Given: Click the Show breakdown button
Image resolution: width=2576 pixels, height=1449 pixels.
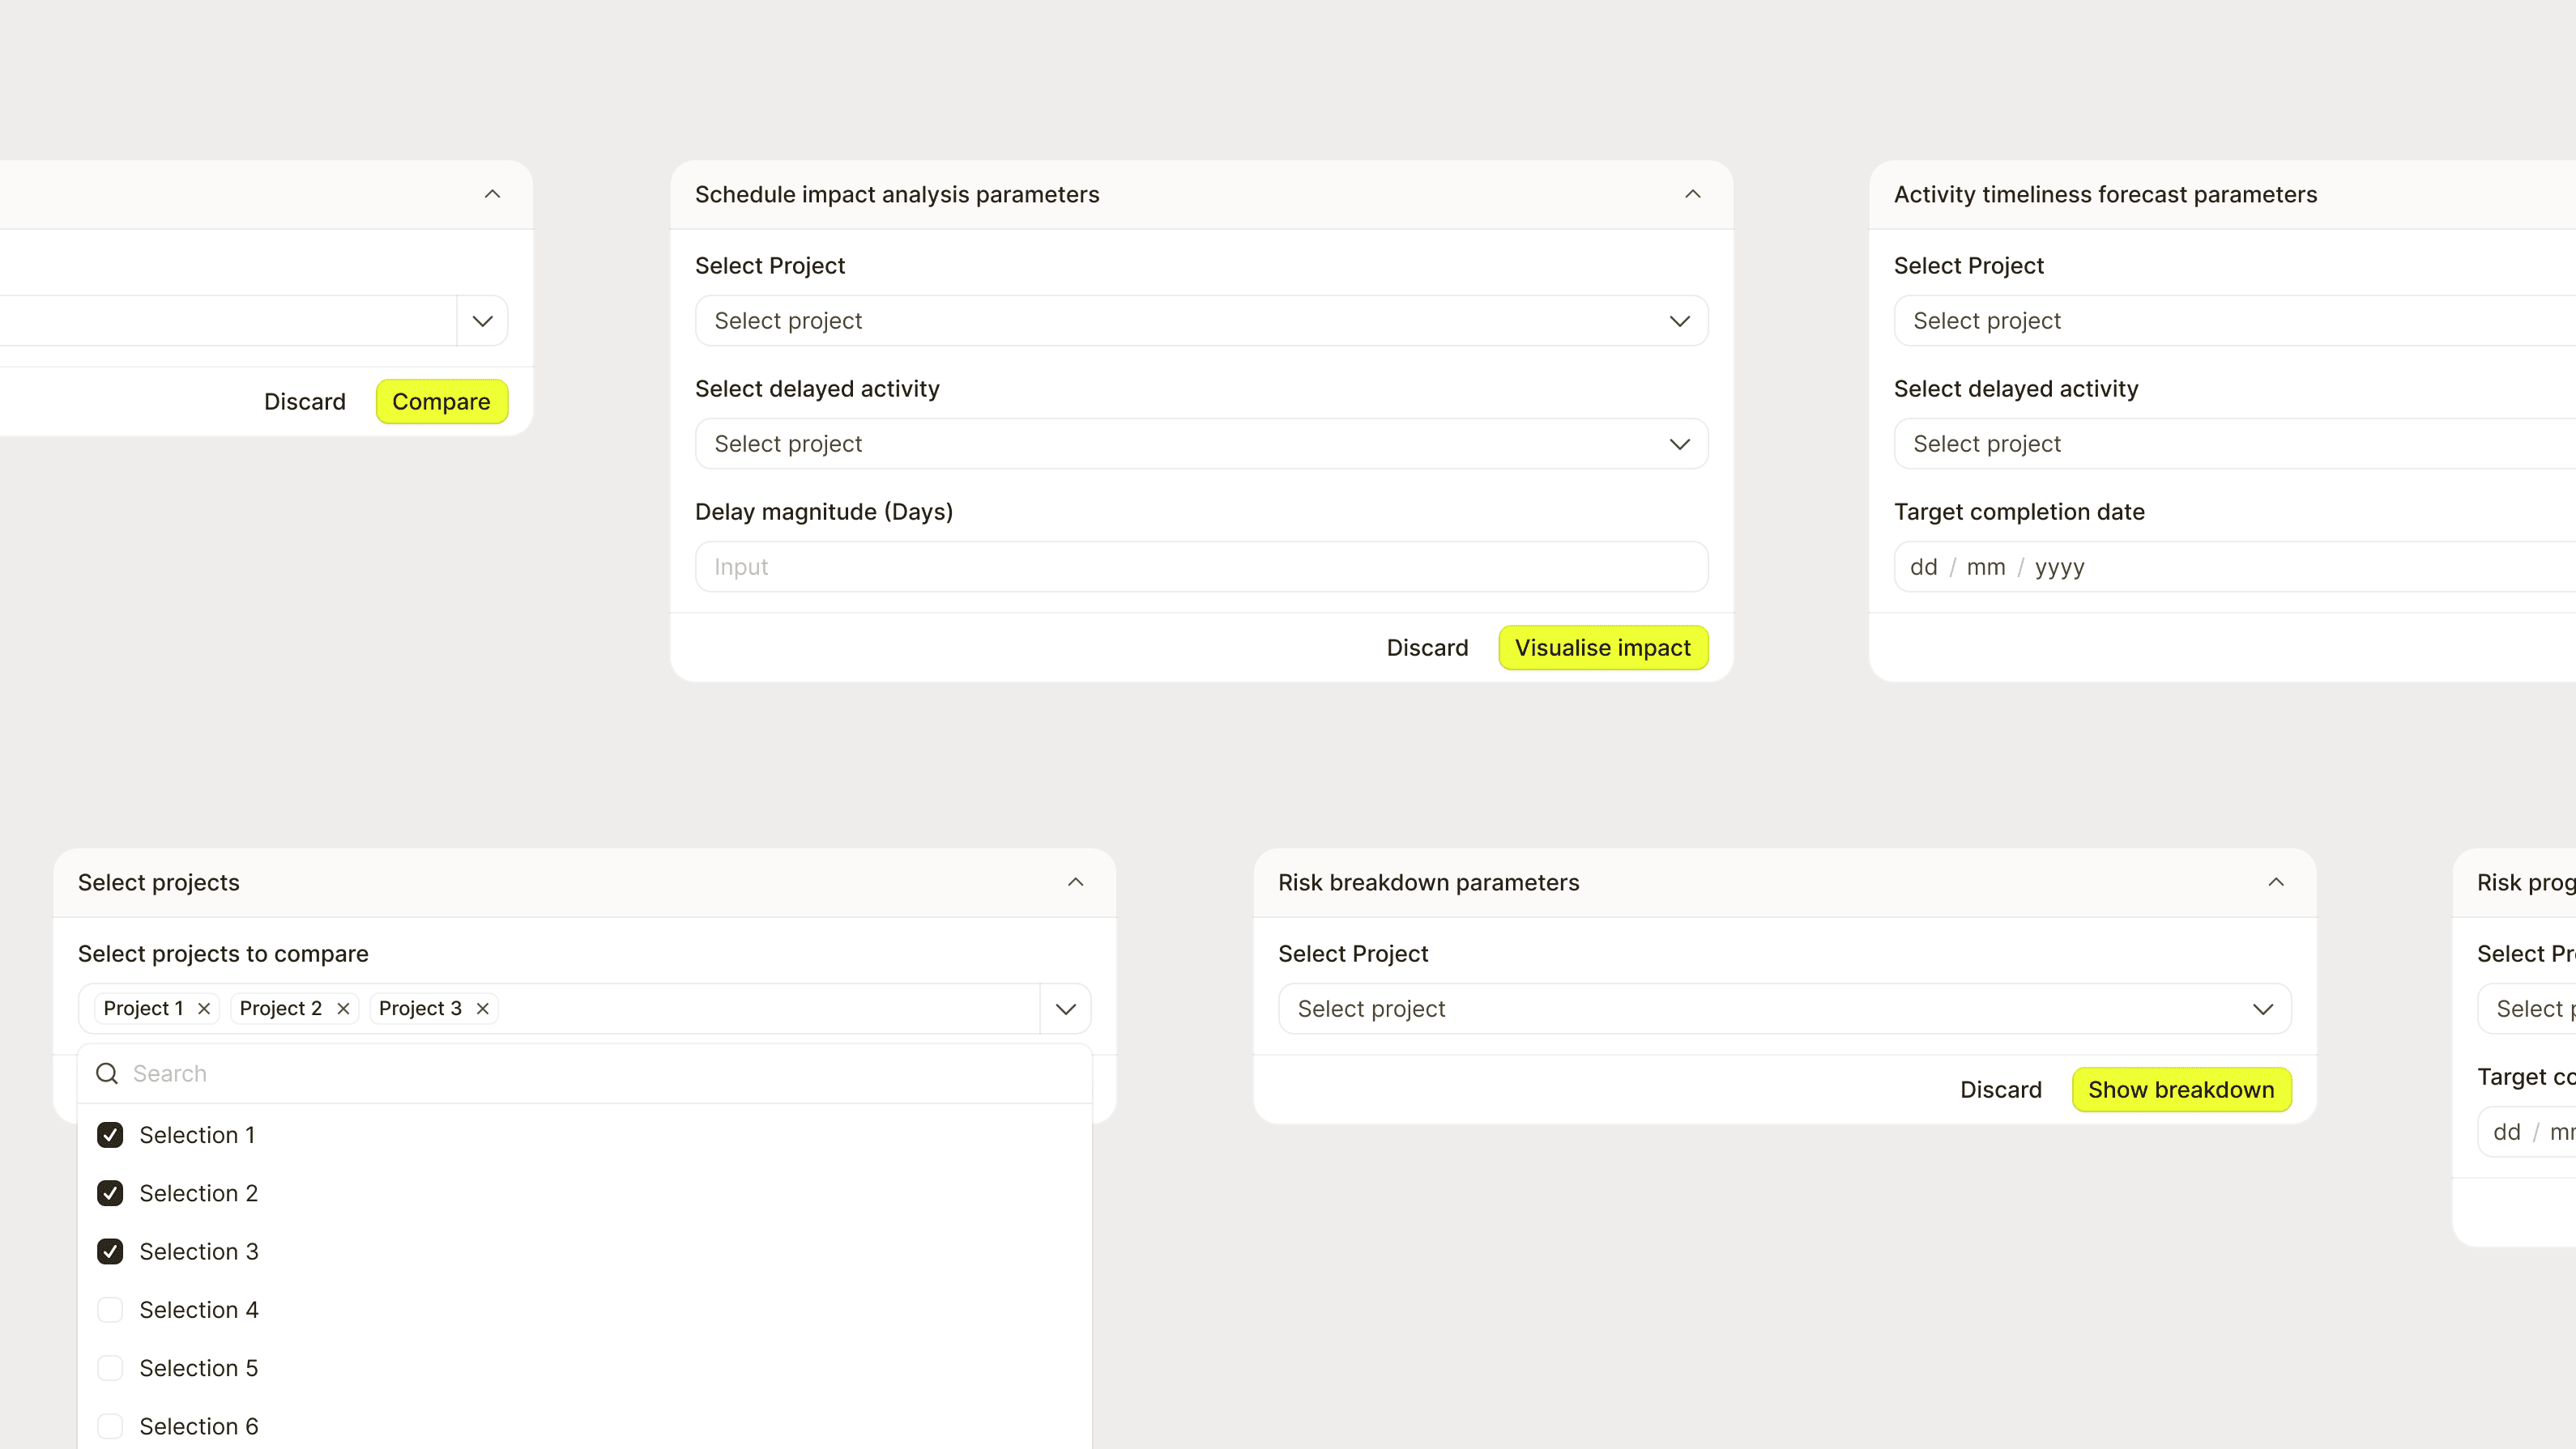Looking at the screenshot, I should coord(2181,1090).
